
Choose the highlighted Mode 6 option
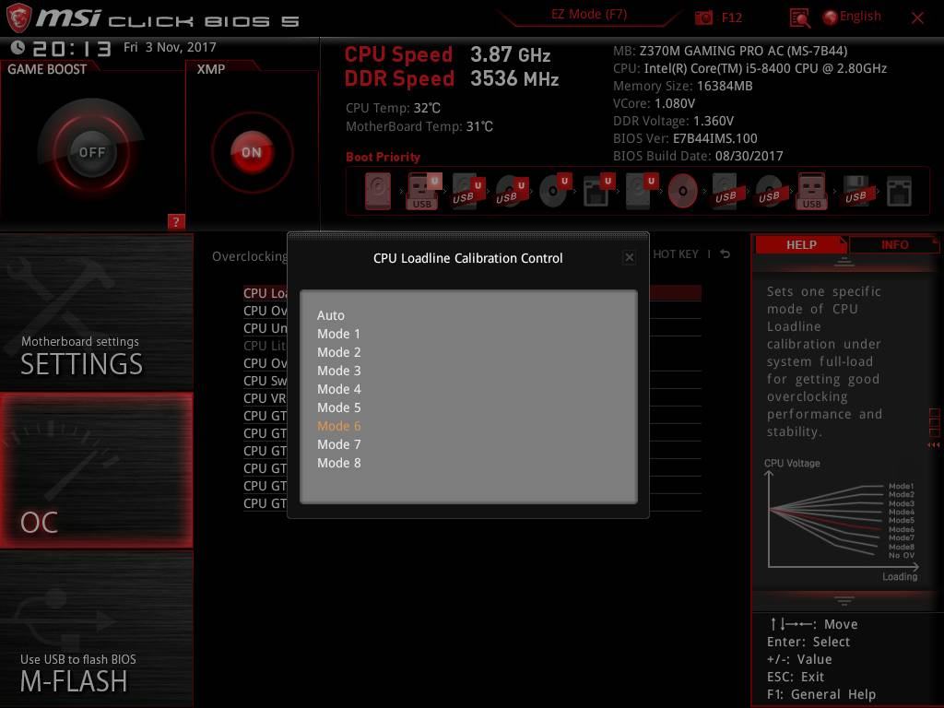tap(338, 426)
